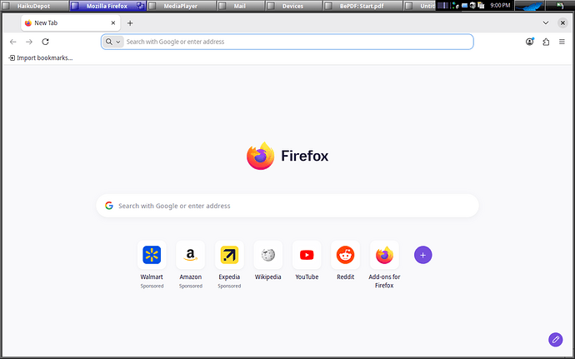Switch to Mail in the Deskbar
The height and width of the screenshot is (359, 575).
point(240,6)
